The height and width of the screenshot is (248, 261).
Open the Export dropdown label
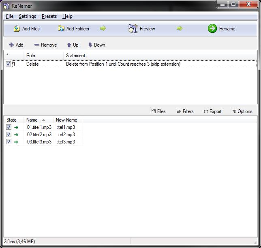[x=215, y=111]
